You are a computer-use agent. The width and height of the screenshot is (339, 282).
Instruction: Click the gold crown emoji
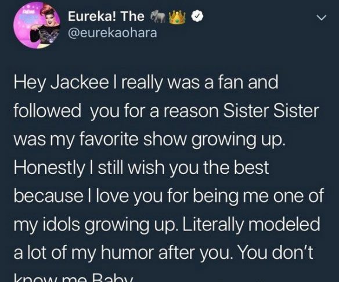[x=177, y=17]
